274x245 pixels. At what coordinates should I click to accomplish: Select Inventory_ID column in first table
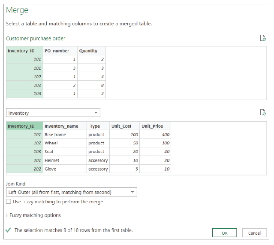[24, 51]
